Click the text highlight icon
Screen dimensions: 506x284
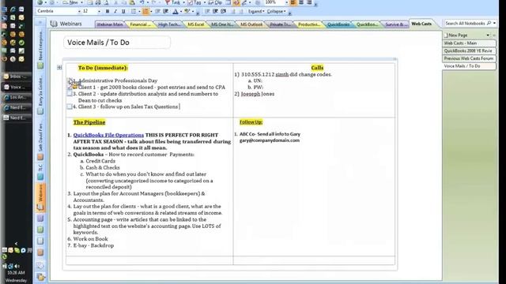coord(187,12)
